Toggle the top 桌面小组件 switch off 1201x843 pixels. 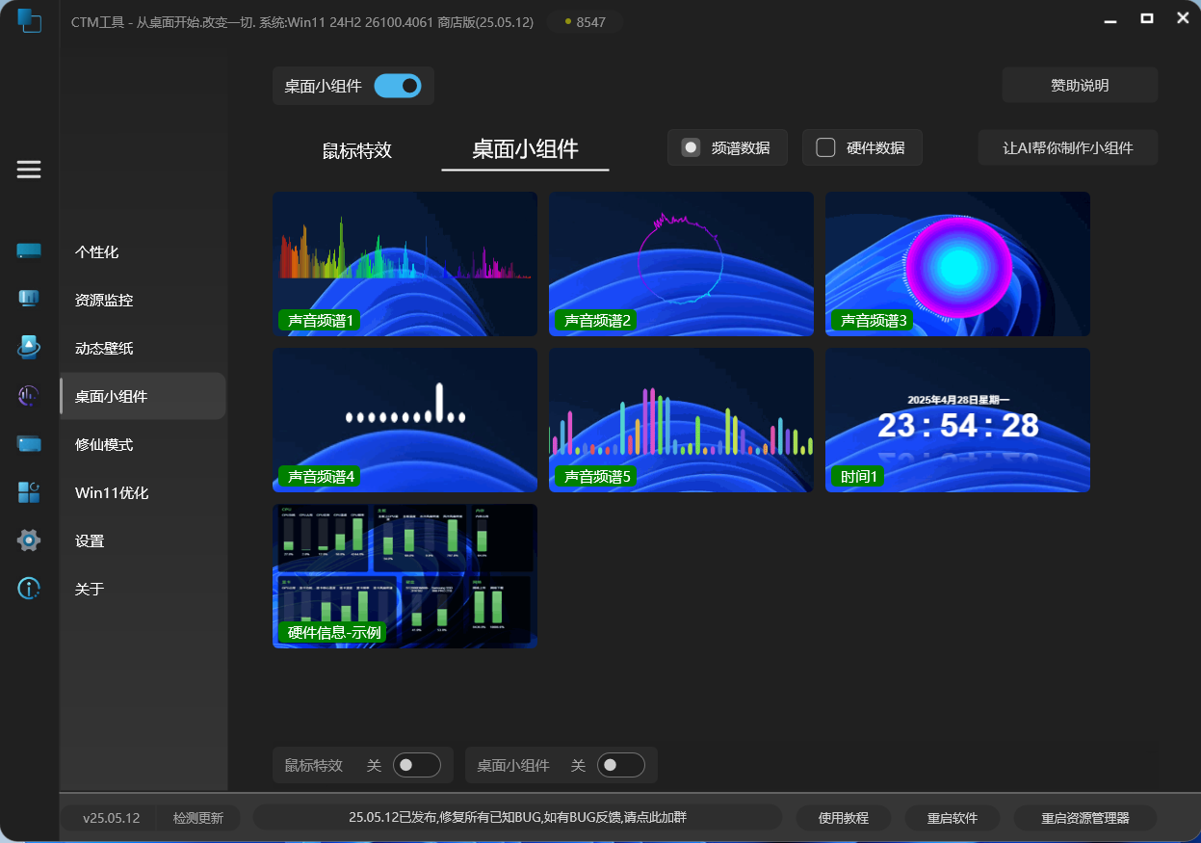[398, 86]
